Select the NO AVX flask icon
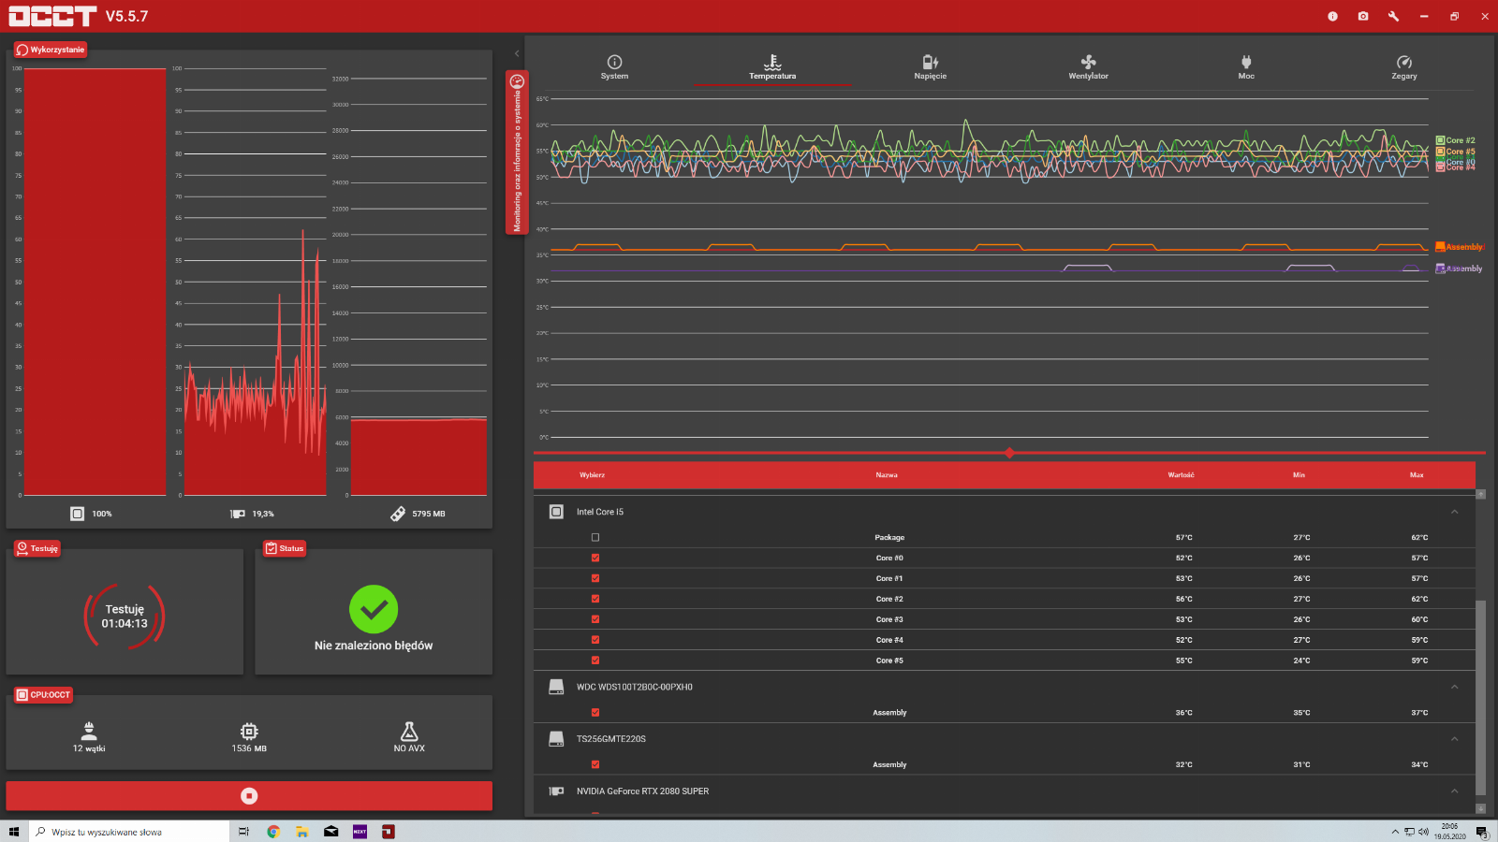This screenshot has height=842, width=1498. pos(409,731)
